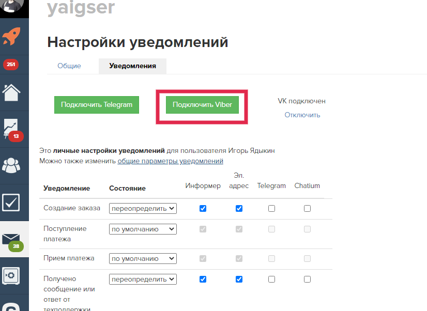This screenshot has width=427, height=311.
Task: Click the Подключить Telegram button
Action: coord(97,105)
